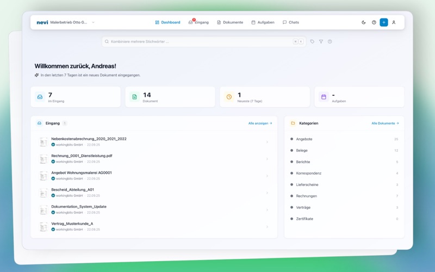Select the Belege category
Screen dimensions: 435x272
(344, 151)
